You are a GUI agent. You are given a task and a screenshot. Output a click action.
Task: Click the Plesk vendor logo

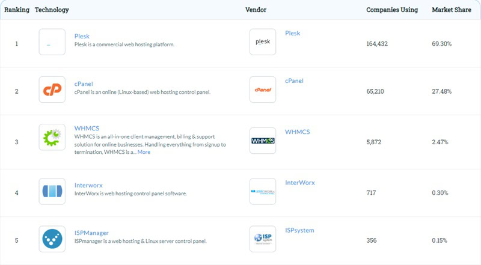coord(263,42)
